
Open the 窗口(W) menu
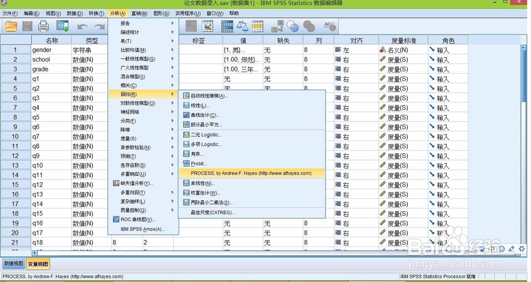[215, 14]
